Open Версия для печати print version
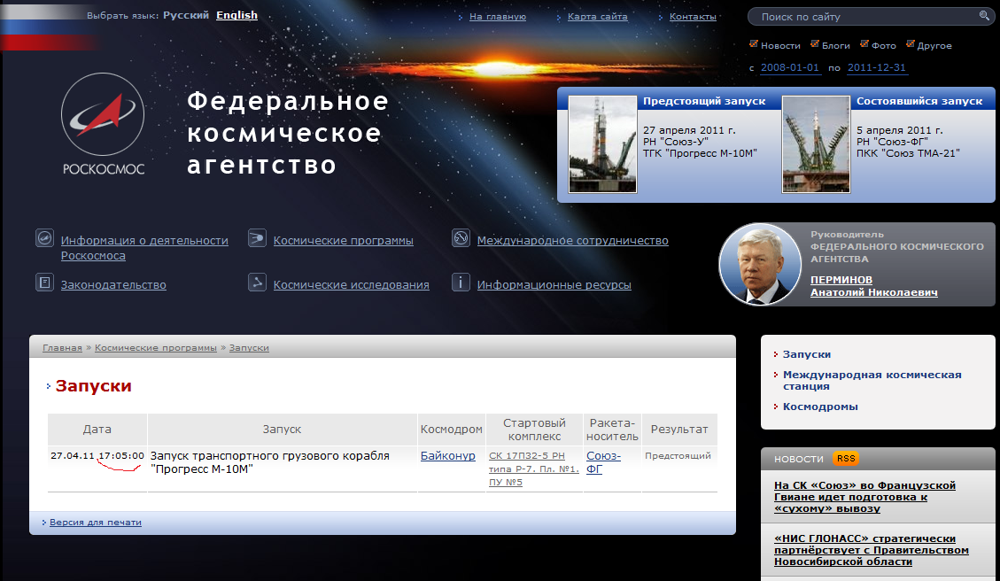The image size is (1000, 581). (96, 523)
